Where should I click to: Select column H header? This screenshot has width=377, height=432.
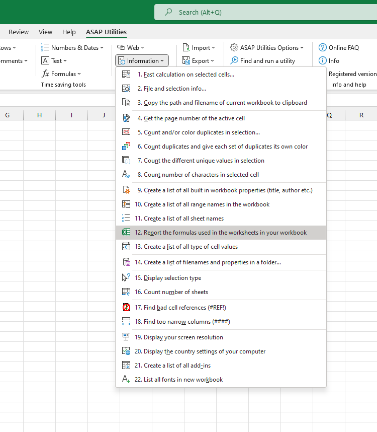click(x=39, y=115)
